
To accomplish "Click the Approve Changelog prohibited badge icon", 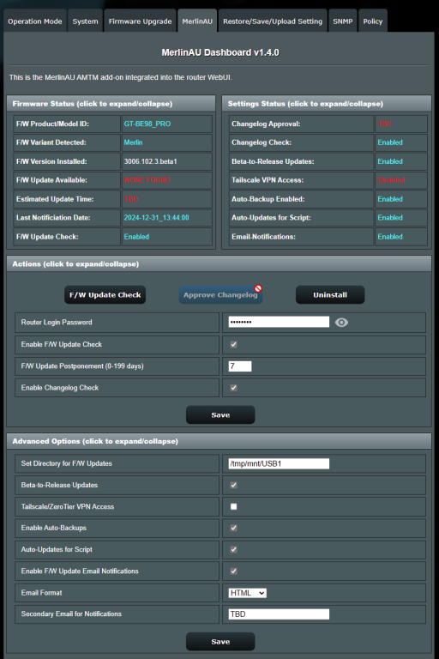I will 258,288.
